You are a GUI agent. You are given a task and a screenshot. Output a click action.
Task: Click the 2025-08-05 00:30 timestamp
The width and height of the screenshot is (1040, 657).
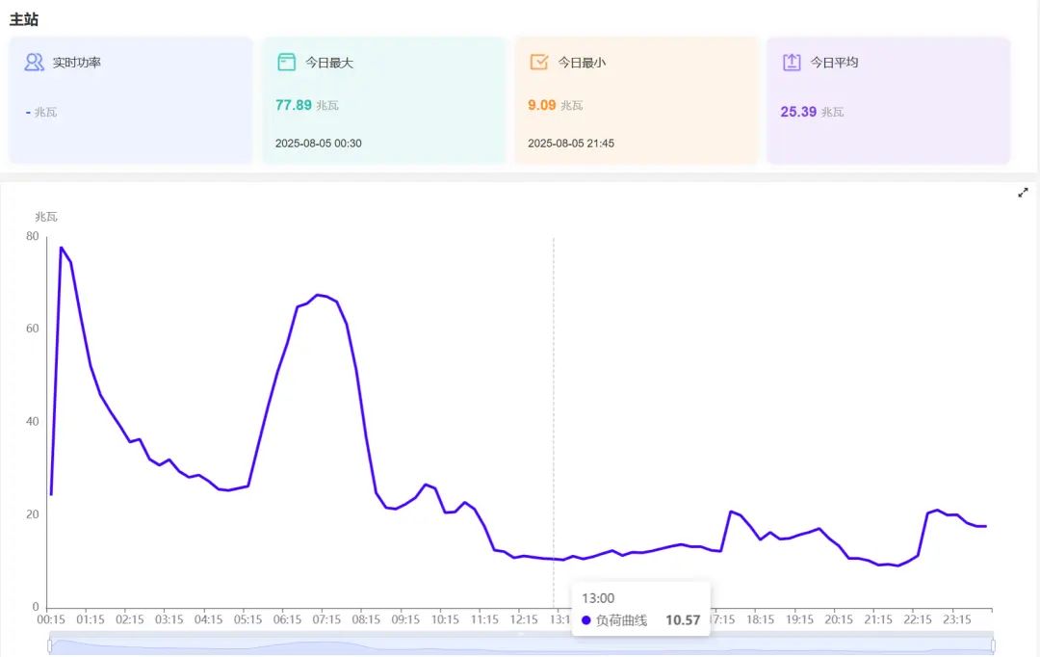point(318,144)
